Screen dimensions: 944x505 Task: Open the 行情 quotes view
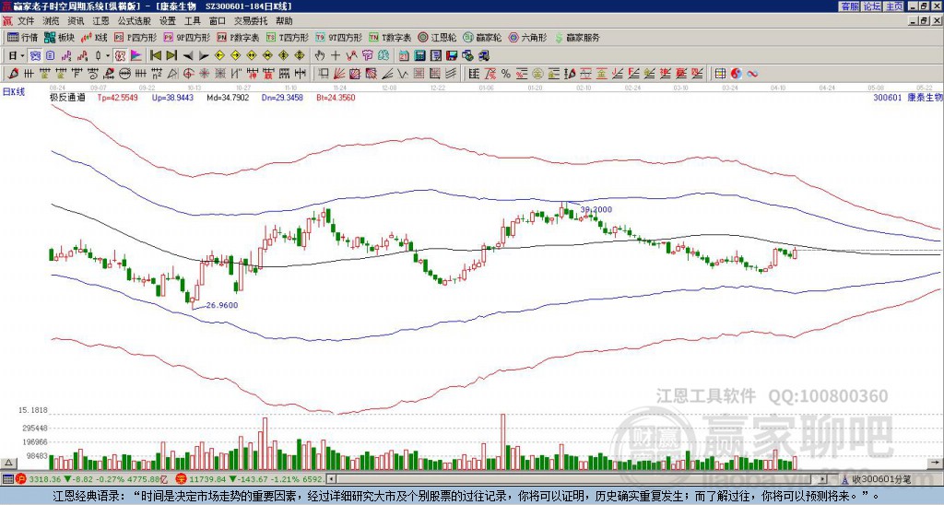[x=22, y=37]
